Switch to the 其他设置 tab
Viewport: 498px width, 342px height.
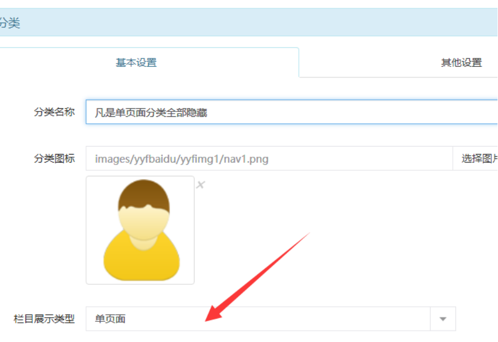point(461,63)
